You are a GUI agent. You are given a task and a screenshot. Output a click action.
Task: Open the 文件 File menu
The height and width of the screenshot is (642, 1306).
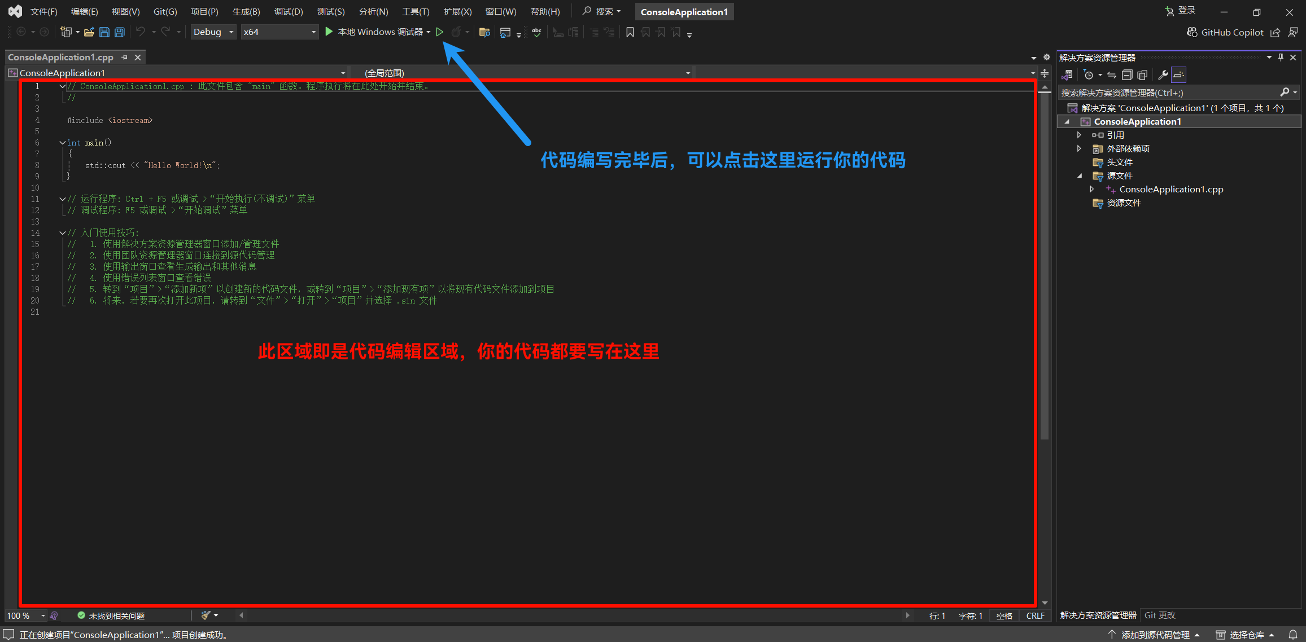(x=42, y=12)
